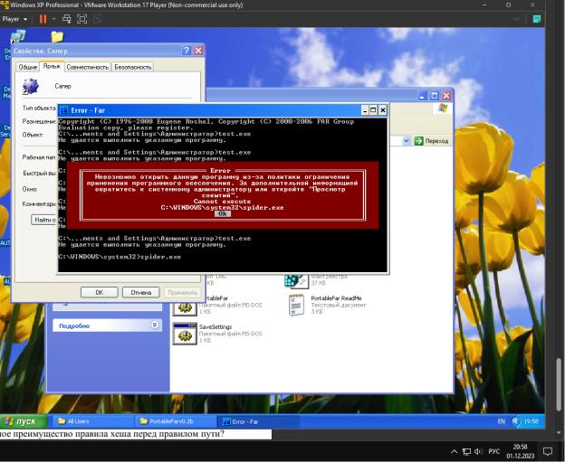
Task: Click the РУС language indicator in host tray
Action: pyautogui.click(x=494, y=451)
